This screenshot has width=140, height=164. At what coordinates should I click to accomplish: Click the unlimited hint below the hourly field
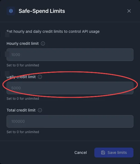(x=23, y=65)
